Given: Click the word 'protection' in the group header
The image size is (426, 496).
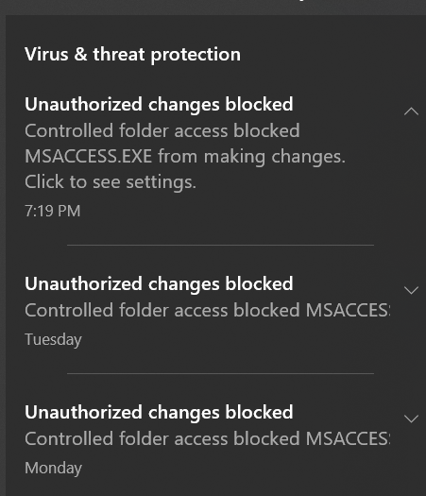Looking at the screenshot, I should 196,56.
